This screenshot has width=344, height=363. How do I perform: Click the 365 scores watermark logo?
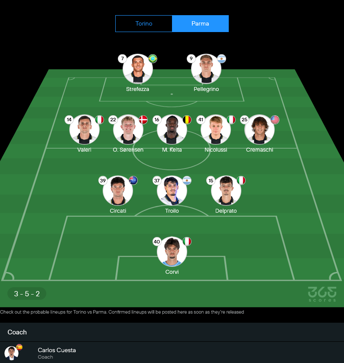(x=322, y=294)
